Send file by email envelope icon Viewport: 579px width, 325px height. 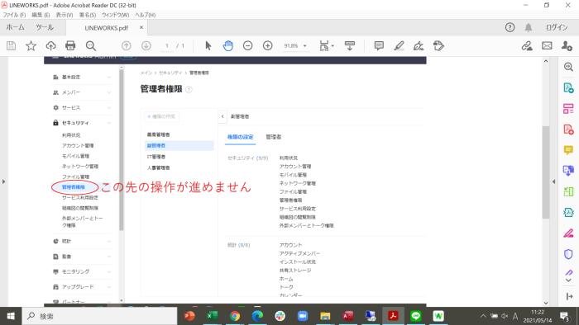coord(547,45)
